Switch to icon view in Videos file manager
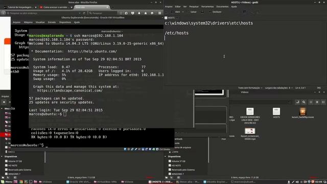Image resolution: width=327 pixels, height=184 pixels. pyautogui.click(x=311, y=102)
